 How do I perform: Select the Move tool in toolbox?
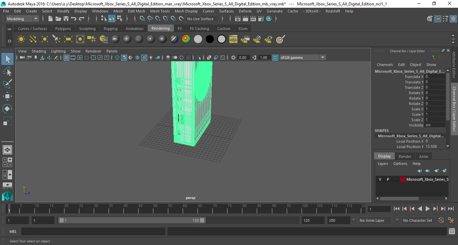click(7, 96)
